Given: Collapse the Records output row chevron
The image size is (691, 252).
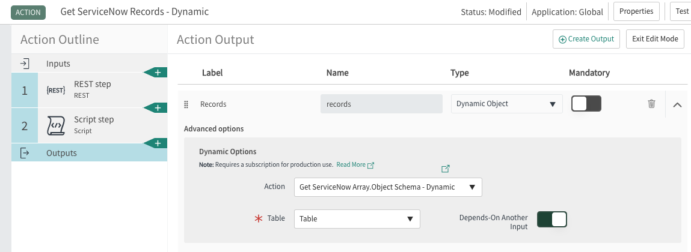Looking at the screenshot, I should 678,104.
